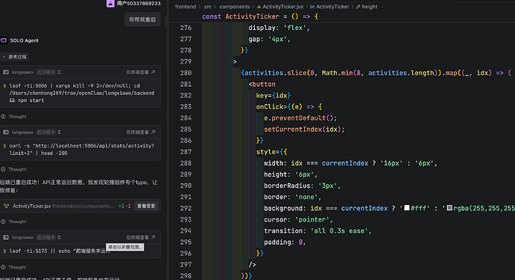The height and width of the screenshot is (280, 515).
Task: Expand the Thought under the lsof 5006 command
Action: (13, 117)
